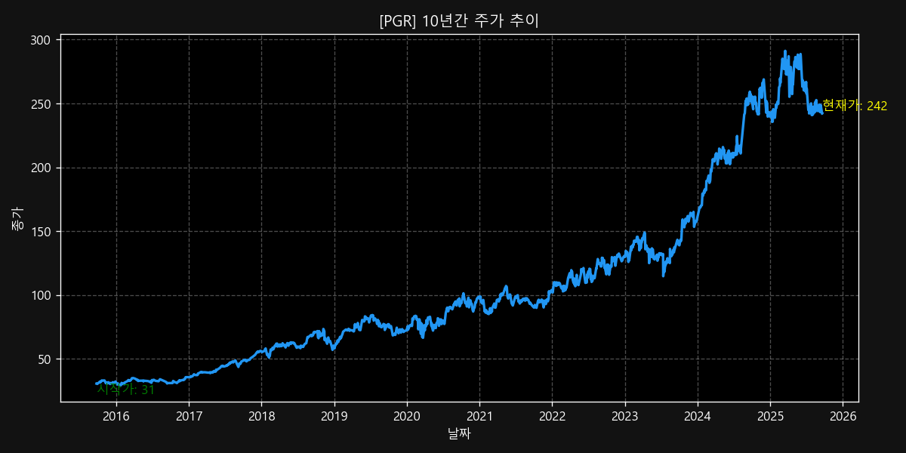
Task: Select the 2026 tick label
Action: pyautogui.click(x=844, y=415)
